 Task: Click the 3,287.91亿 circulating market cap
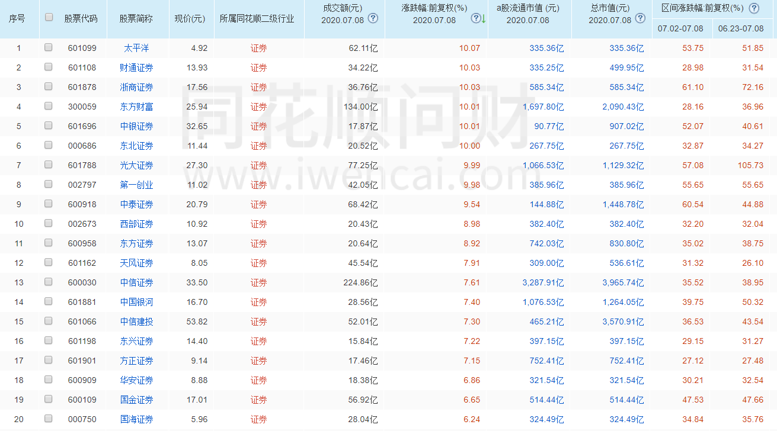pos(543,282)
